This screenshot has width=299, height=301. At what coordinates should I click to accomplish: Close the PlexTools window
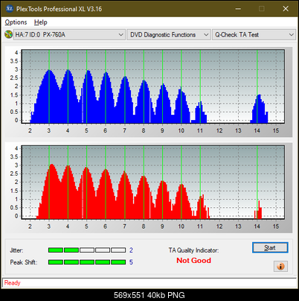point(286,9)
